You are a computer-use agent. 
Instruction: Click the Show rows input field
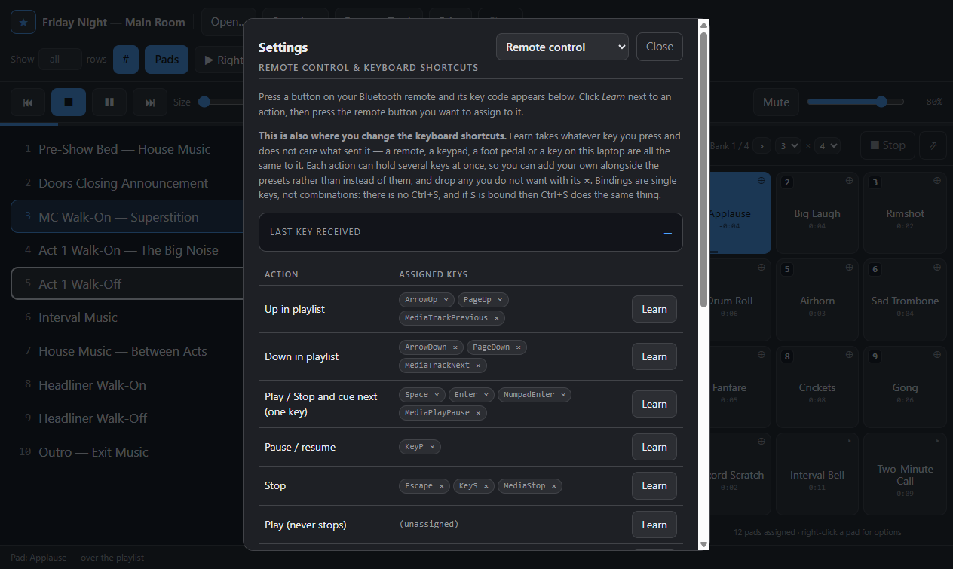(60, 60)
